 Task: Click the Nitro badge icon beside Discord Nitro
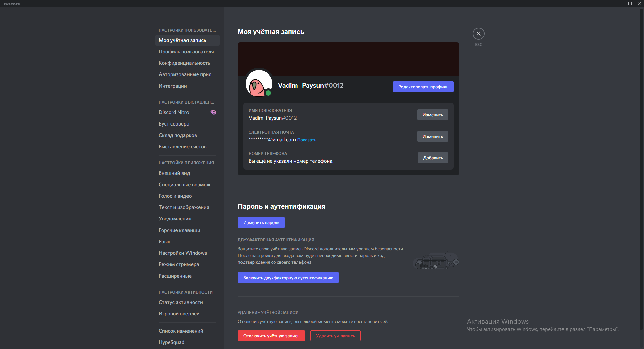(213, 112)
